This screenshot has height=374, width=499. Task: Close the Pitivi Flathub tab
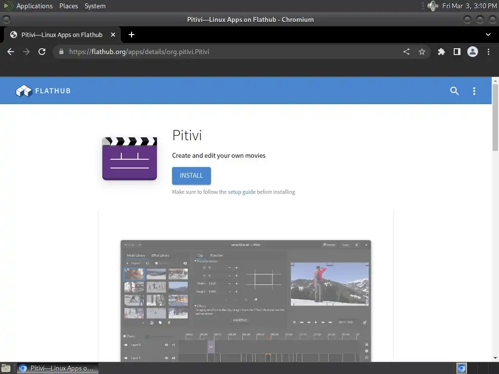(x=113, y=35)
